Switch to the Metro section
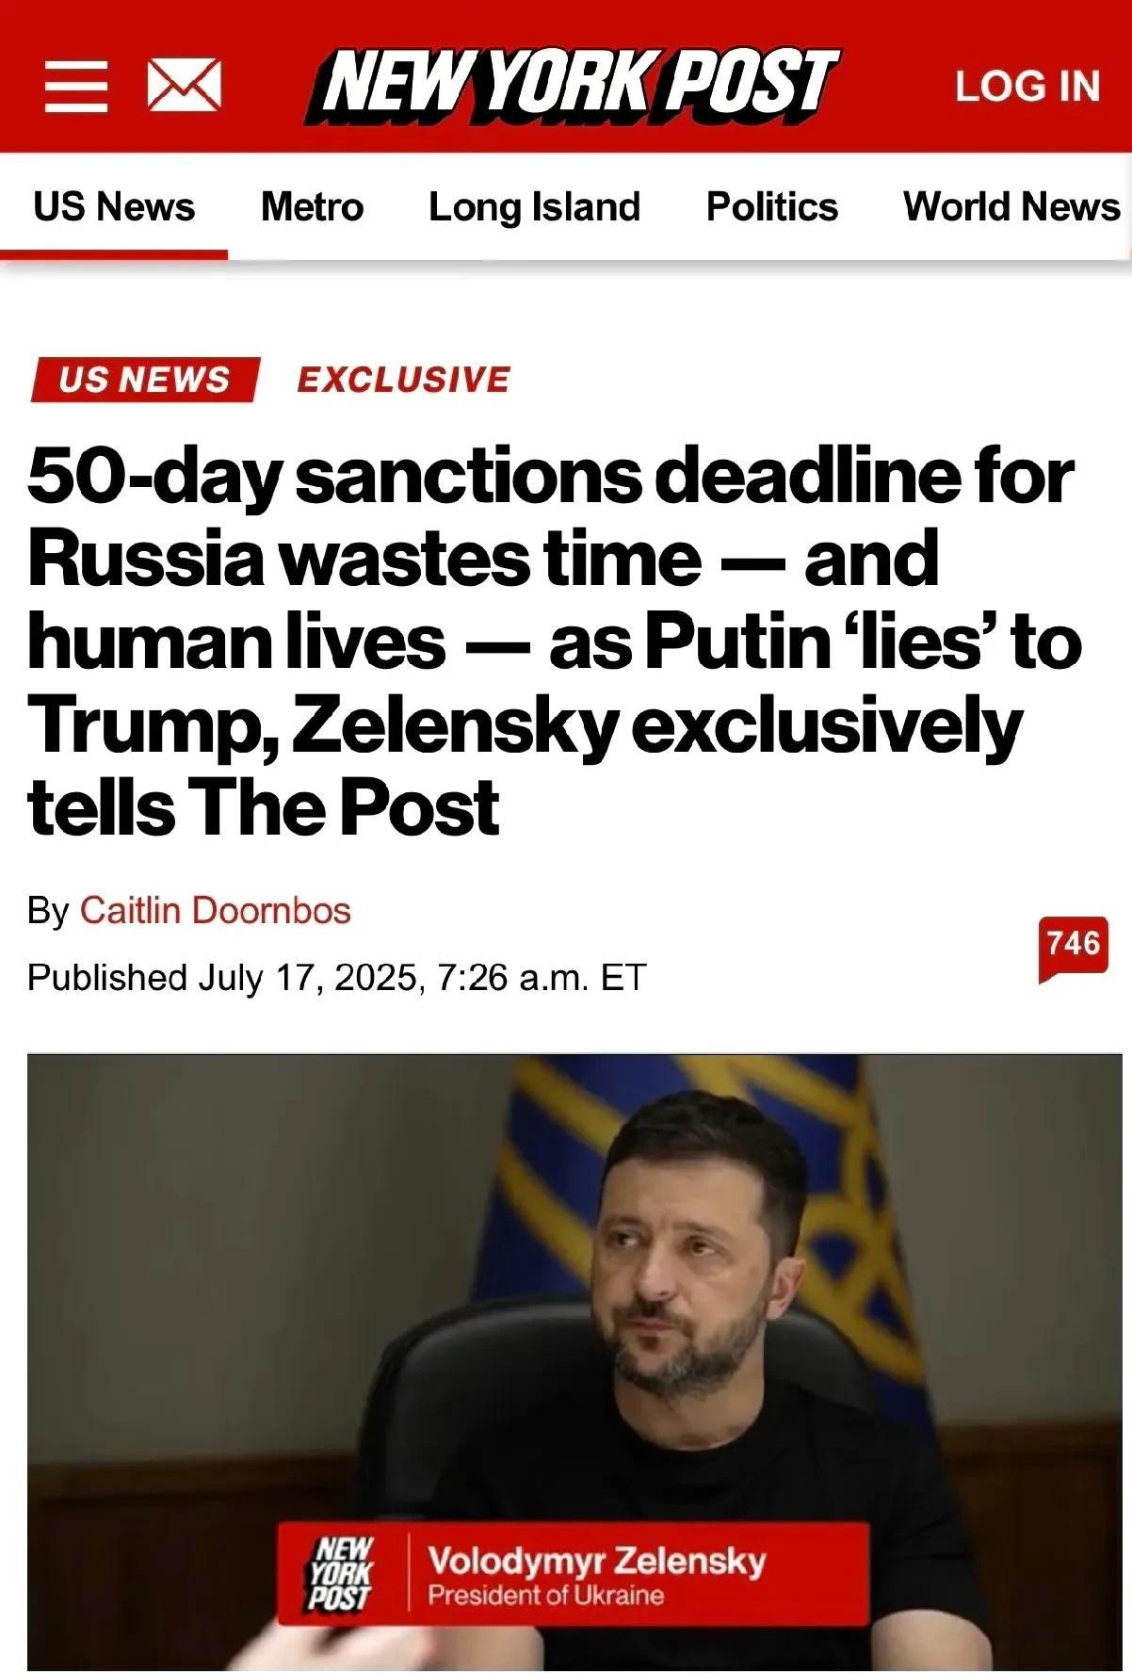The width and height of the screenshot is (1132, 1674). 312,206
